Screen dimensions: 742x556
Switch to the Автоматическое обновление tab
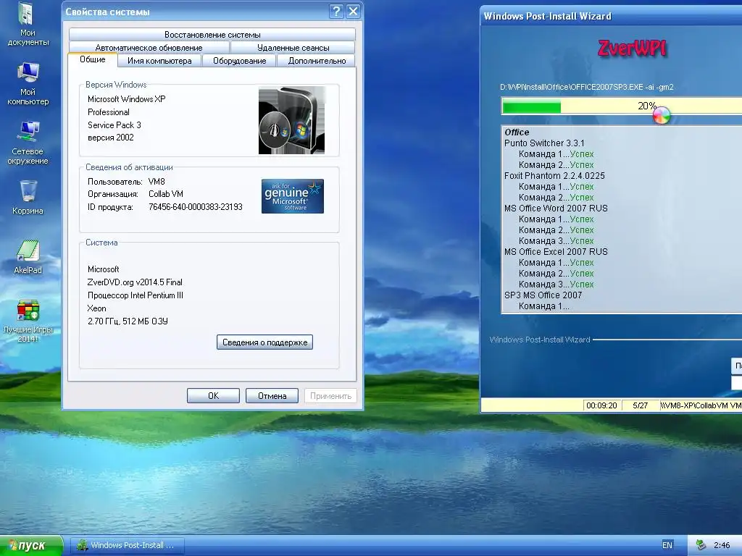[149, 48]
